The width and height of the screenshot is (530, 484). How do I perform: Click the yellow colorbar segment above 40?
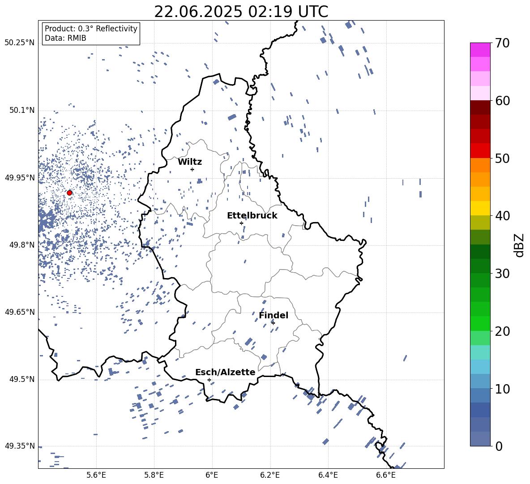pos(480,208)
